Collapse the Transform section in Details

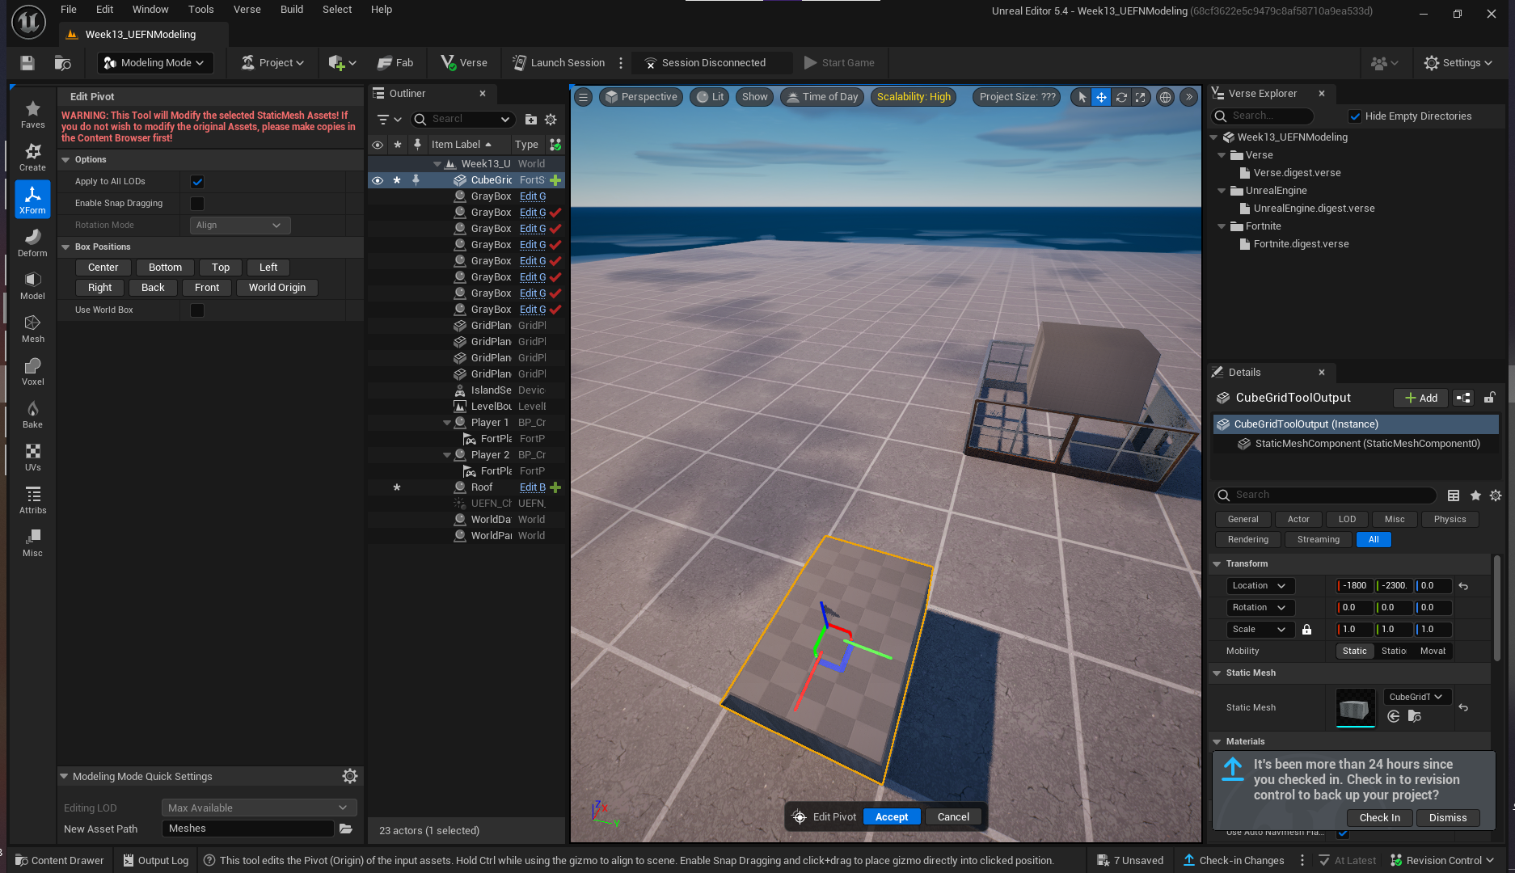(1217, 564)
